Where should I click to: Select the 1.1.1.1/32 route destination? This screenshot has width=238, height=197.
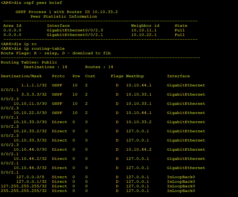[x=34, y=85]
